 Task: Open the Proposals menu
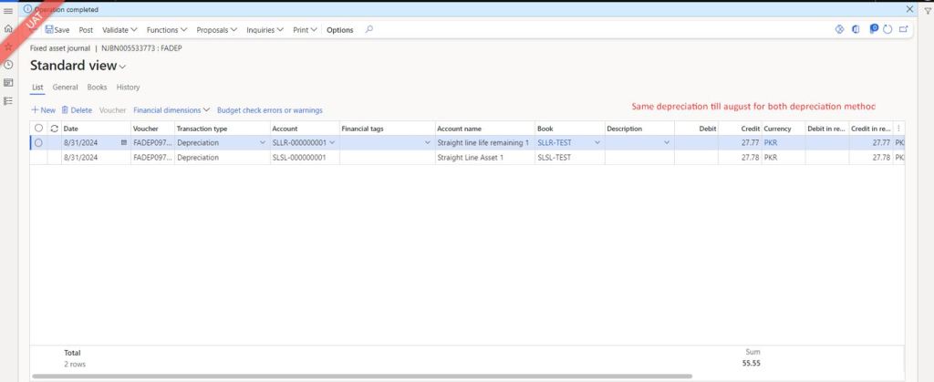click(216, 29)
